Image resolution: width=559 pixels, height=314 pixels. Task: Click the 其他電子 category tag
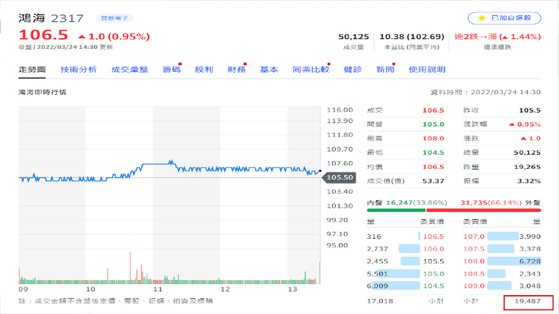pyautogui.click(x=114, y=18)
